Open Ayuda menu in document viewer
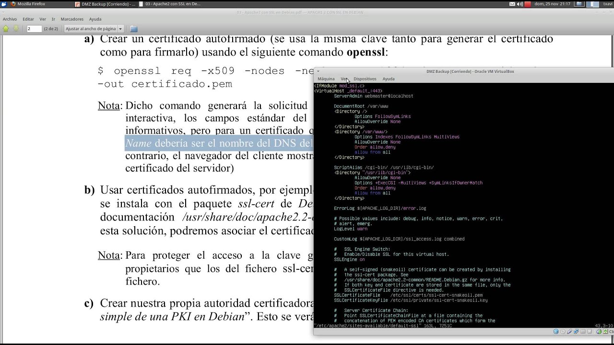614x345 pixels. 95,19
